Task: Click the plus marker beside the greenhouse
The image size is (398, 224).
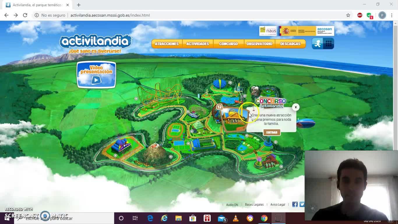Action: [192, 131]
